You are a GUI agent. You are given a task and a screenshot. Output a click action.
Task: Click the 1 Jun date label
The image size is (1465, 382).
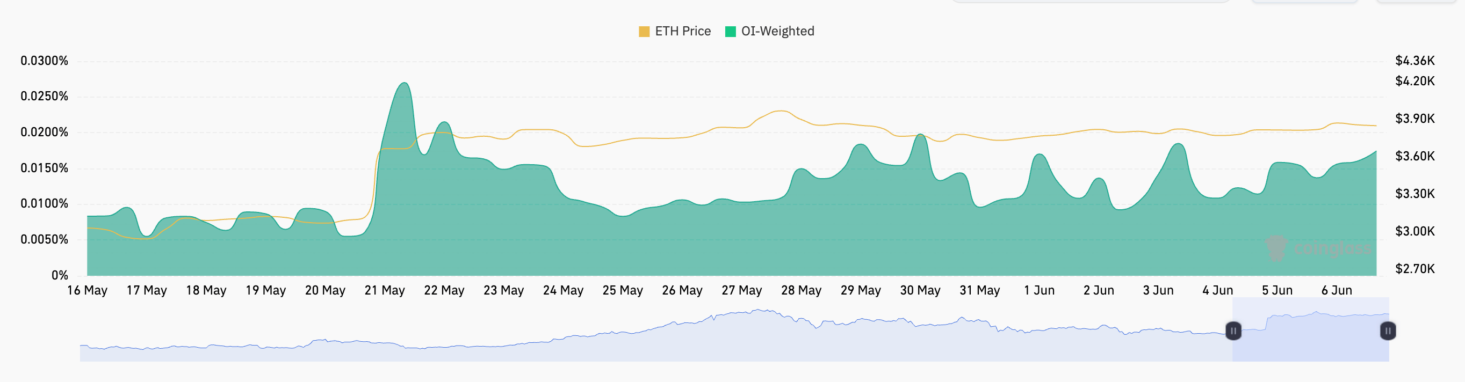(1039, 291)
